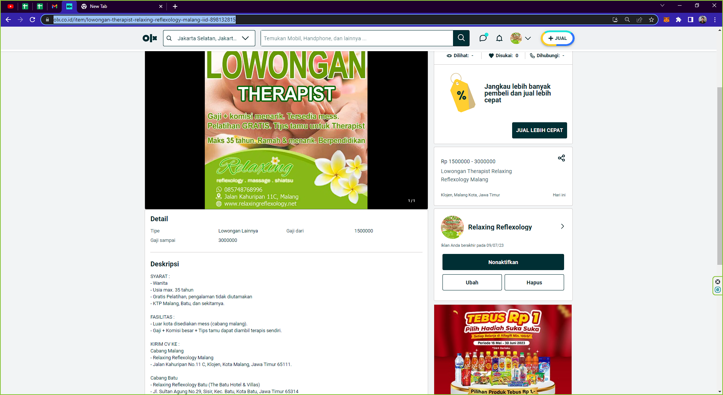
Task: Switch to the first green spreadsheet tab
Action: coord(25,6)
